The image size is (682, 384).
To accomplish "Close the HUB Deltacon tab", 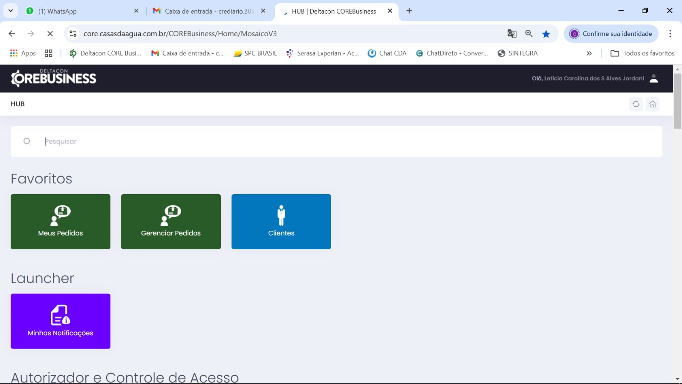I will pos(390,11).
